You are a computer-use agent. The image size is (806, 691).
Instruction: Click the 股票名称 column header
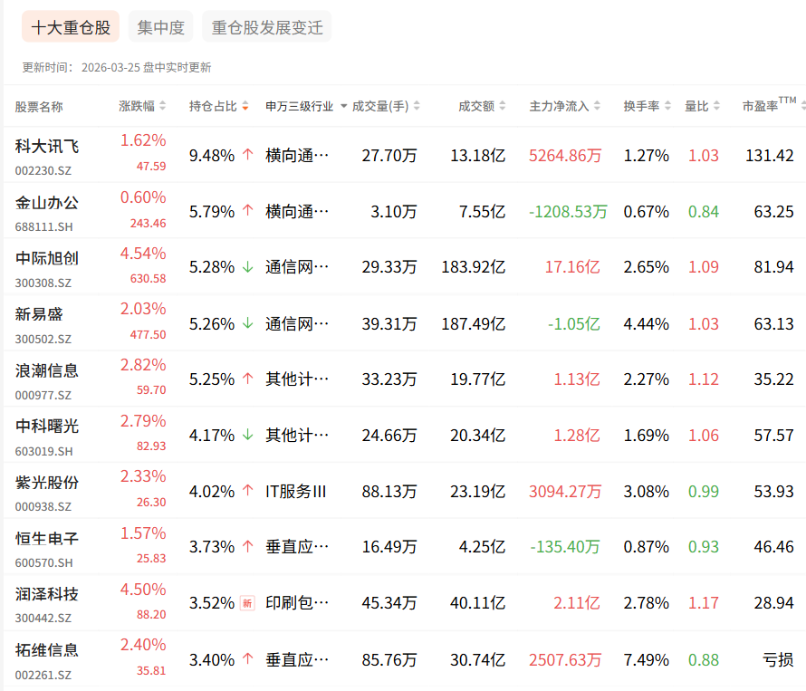(x=39, y=107)
